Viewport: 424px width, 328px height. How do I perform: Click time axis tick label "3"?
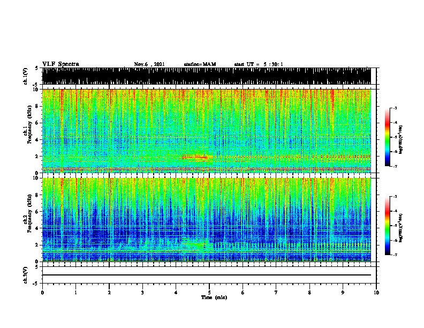tap(142, 293)
